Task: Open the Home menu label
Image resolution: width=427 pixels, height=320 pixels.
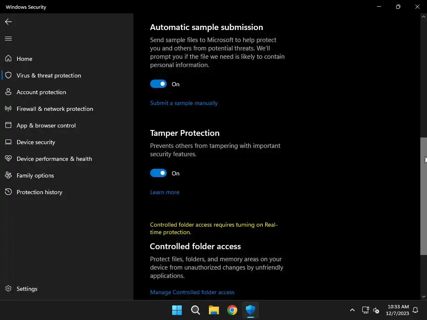Action: pos(25,59)
